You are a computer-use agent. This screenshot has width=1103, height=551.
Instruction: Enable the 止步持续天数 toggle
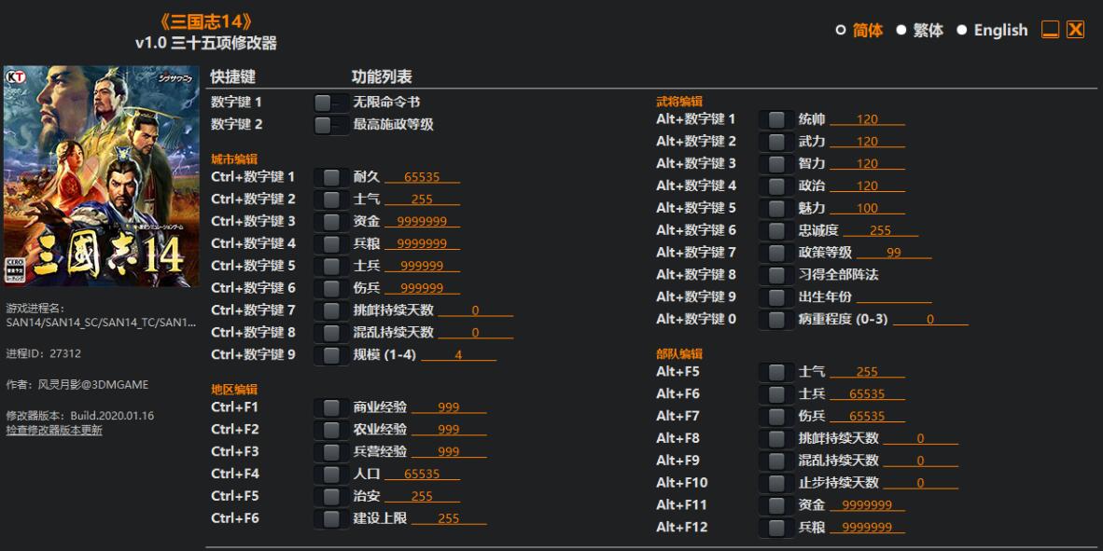775,483
